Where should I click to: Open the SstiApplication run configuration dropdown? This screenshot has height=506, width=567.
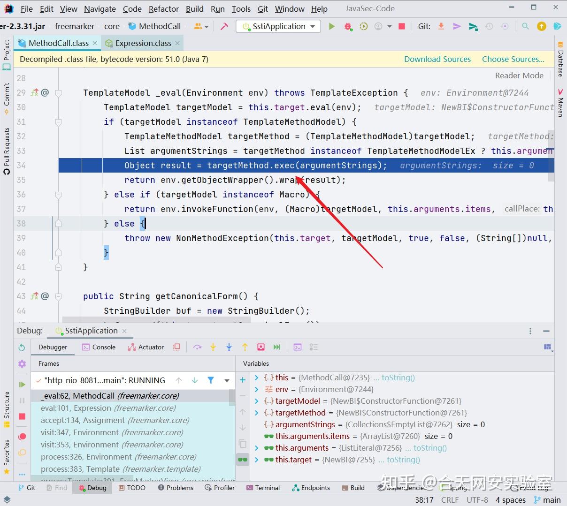point(278,26)
